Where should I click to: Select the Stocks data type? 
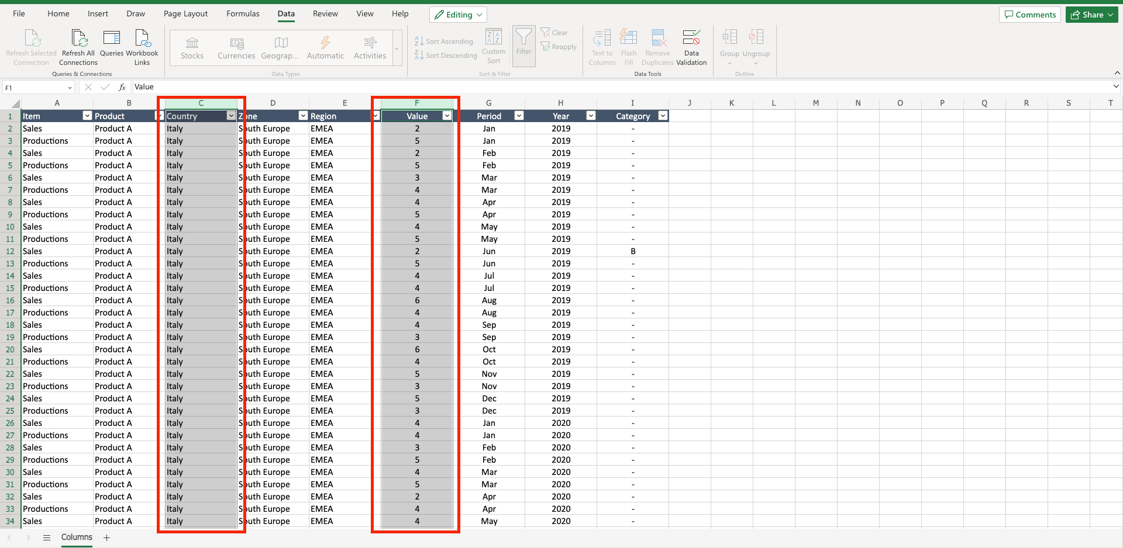point(191,47)
